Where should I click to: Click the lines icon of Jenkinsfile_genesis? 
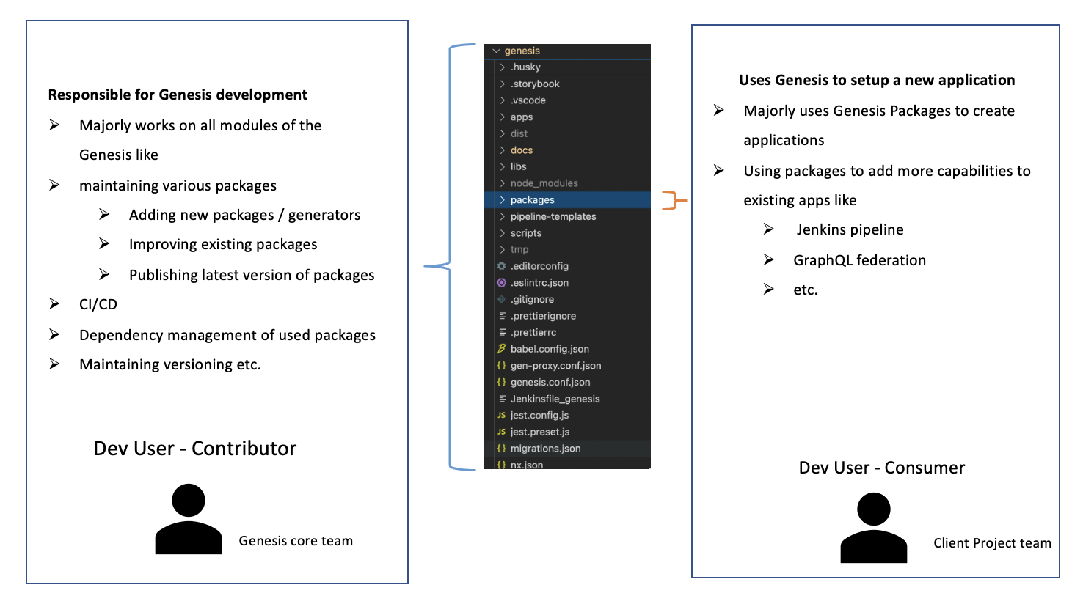[x=503, y=399]
